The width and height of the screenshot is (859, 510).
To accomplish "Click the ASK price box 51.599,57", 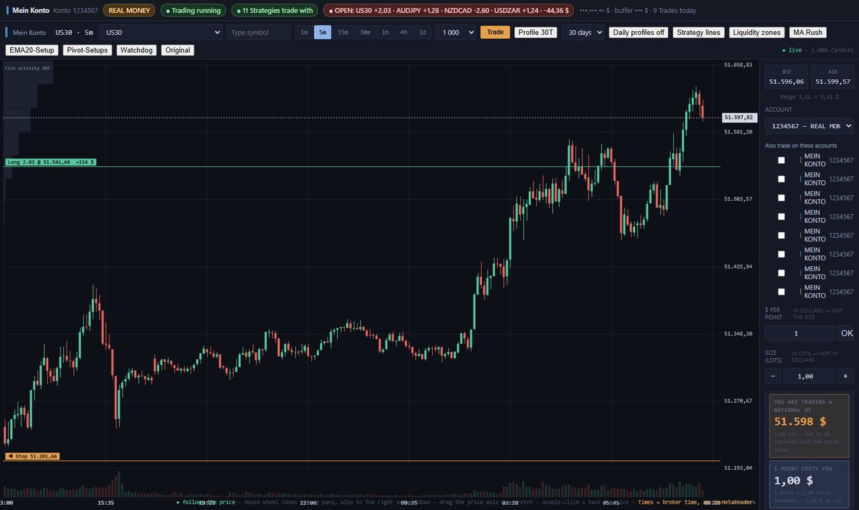I will (833, 77).
